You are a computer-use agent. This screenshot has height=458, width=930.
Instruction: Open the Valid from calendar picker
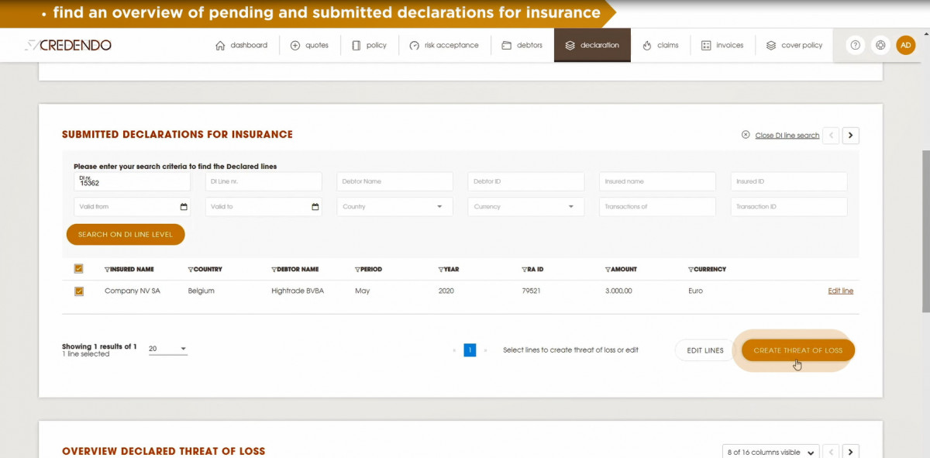tap(184, 207)
